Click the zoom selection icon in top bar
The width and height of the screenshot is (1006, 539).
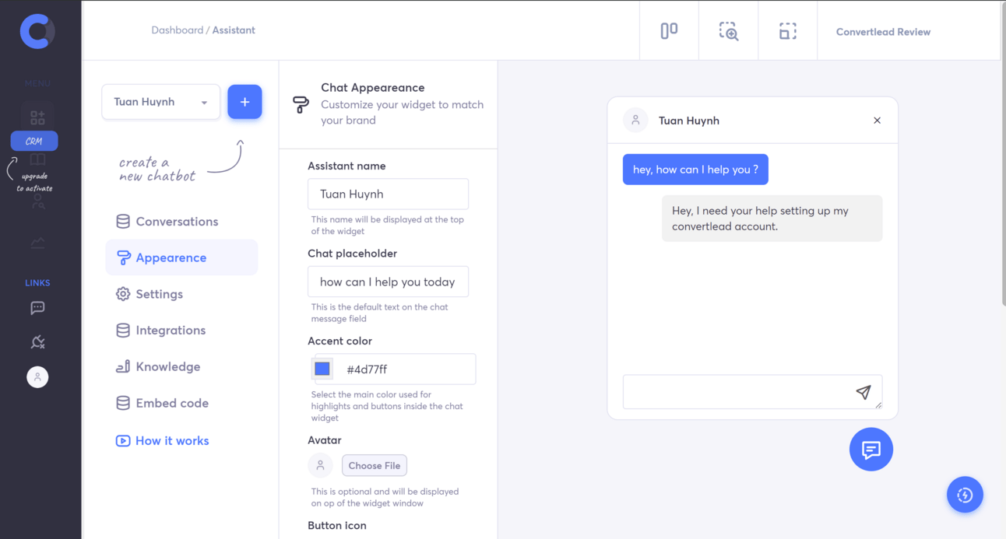click(728, 31)
